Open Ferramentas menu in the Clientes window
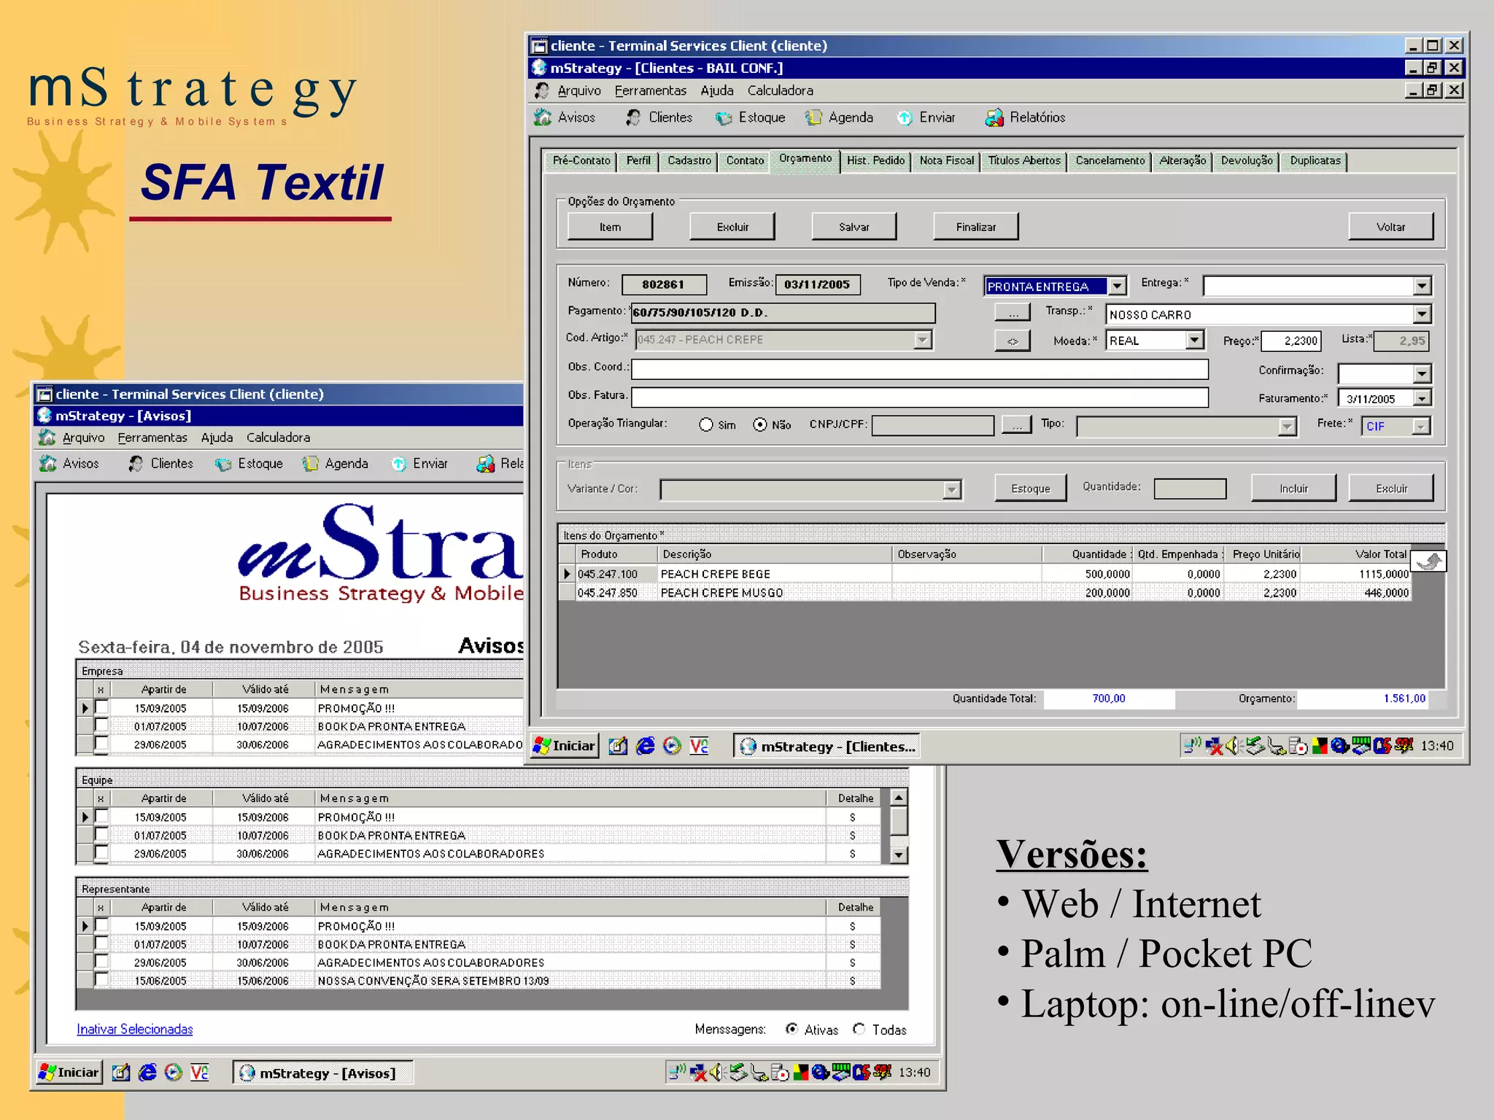This screenshot has height=1120, width=1494. (x=650, y=90)
